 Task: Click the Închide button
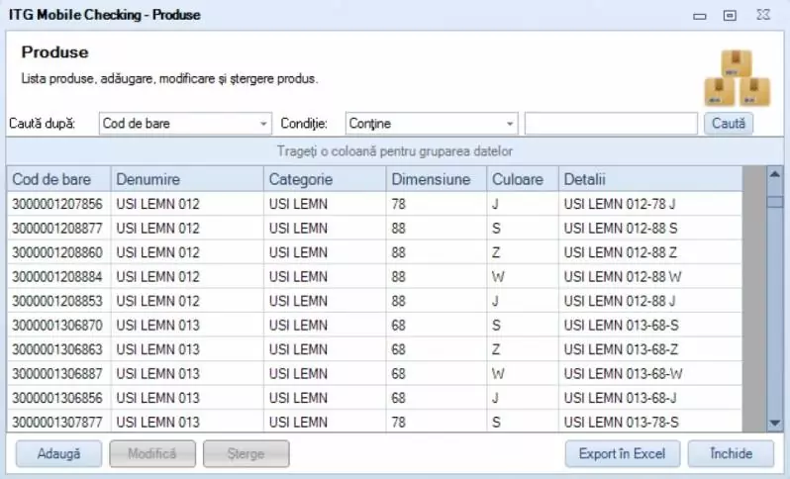tap(731, 454)
